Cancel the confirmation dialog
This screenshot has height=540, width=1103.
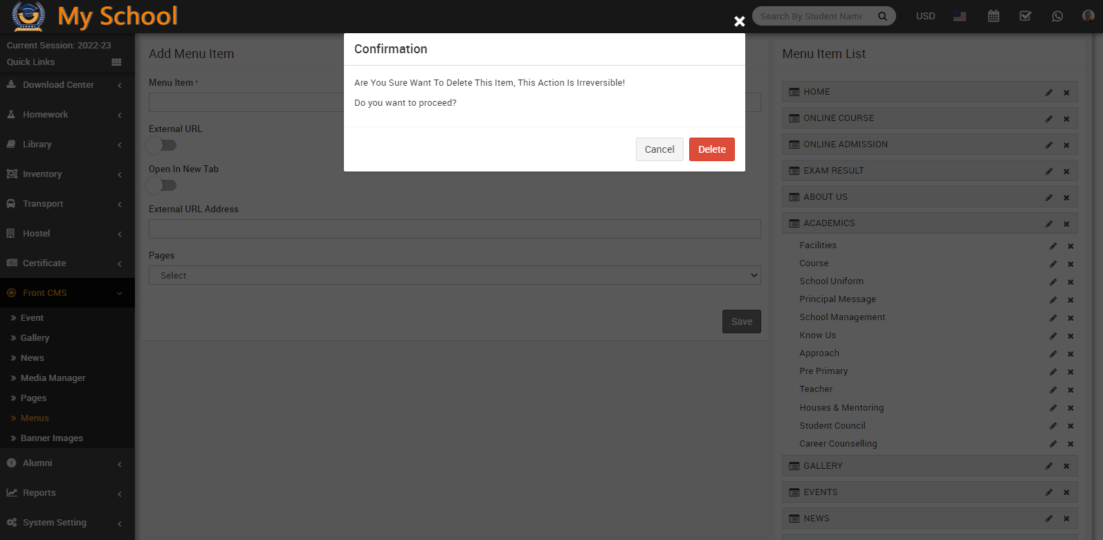click(659, 149)
